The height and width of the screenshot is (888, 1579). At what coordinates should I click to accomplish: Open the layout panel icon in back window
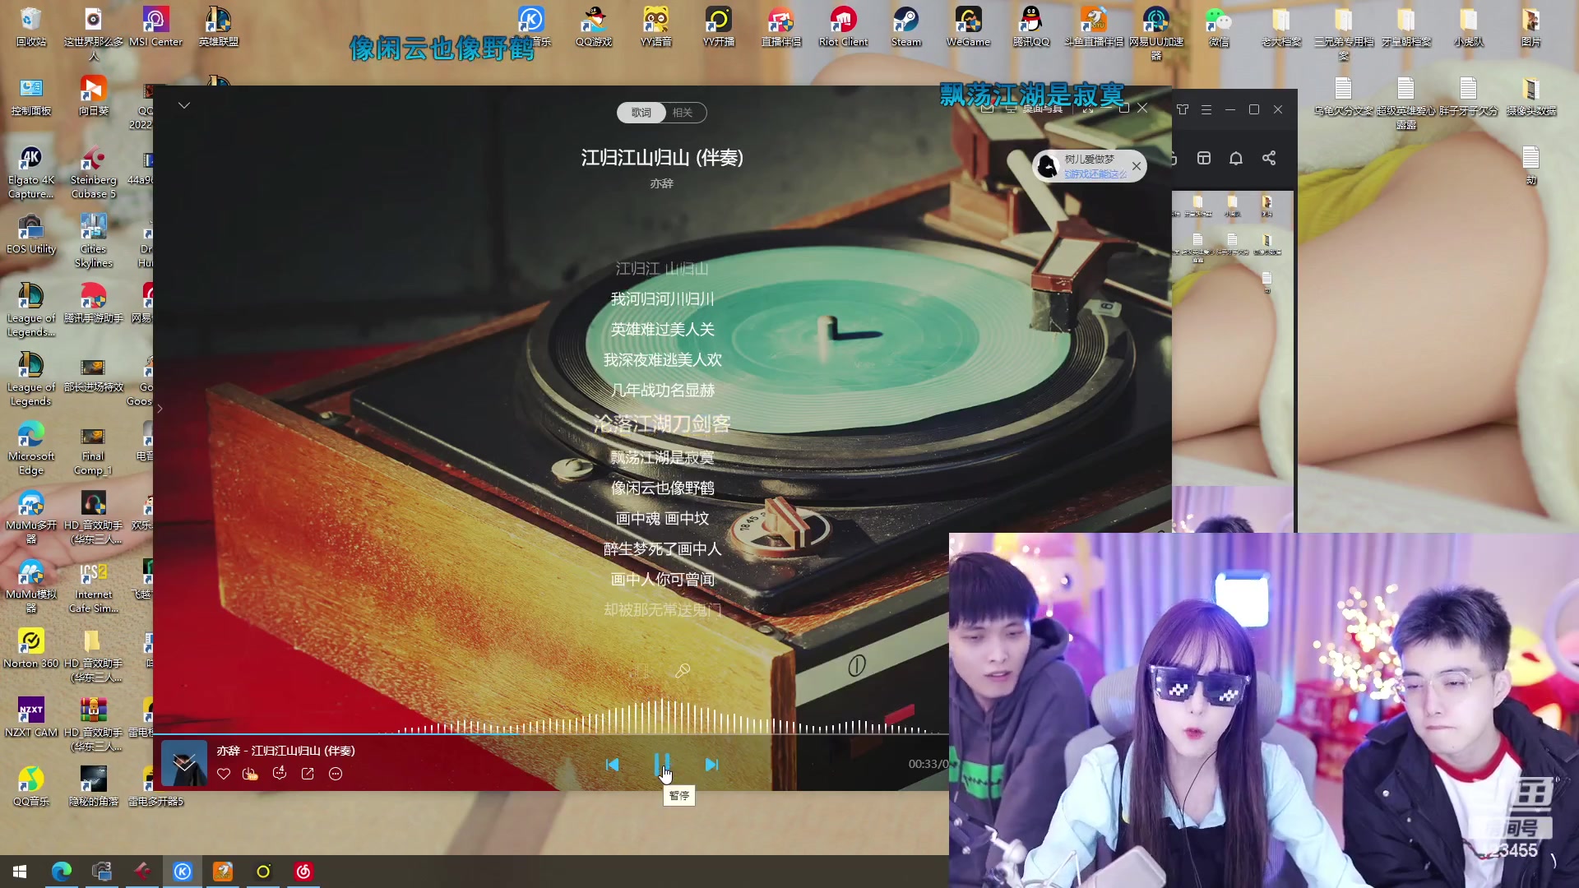(x=1204, y=158)
